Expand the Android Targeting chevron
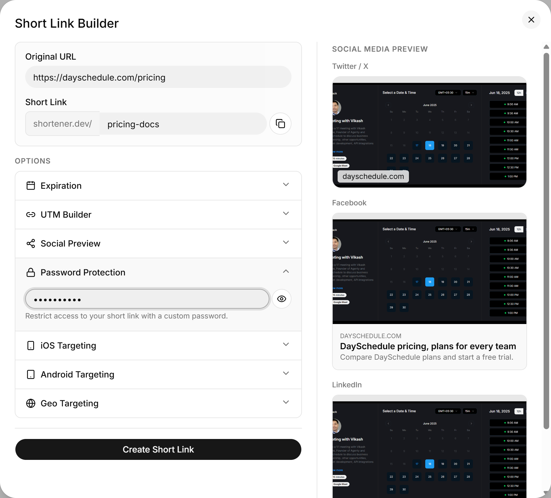This screenshot has width=551, height=498. click(x=286, y=373)
